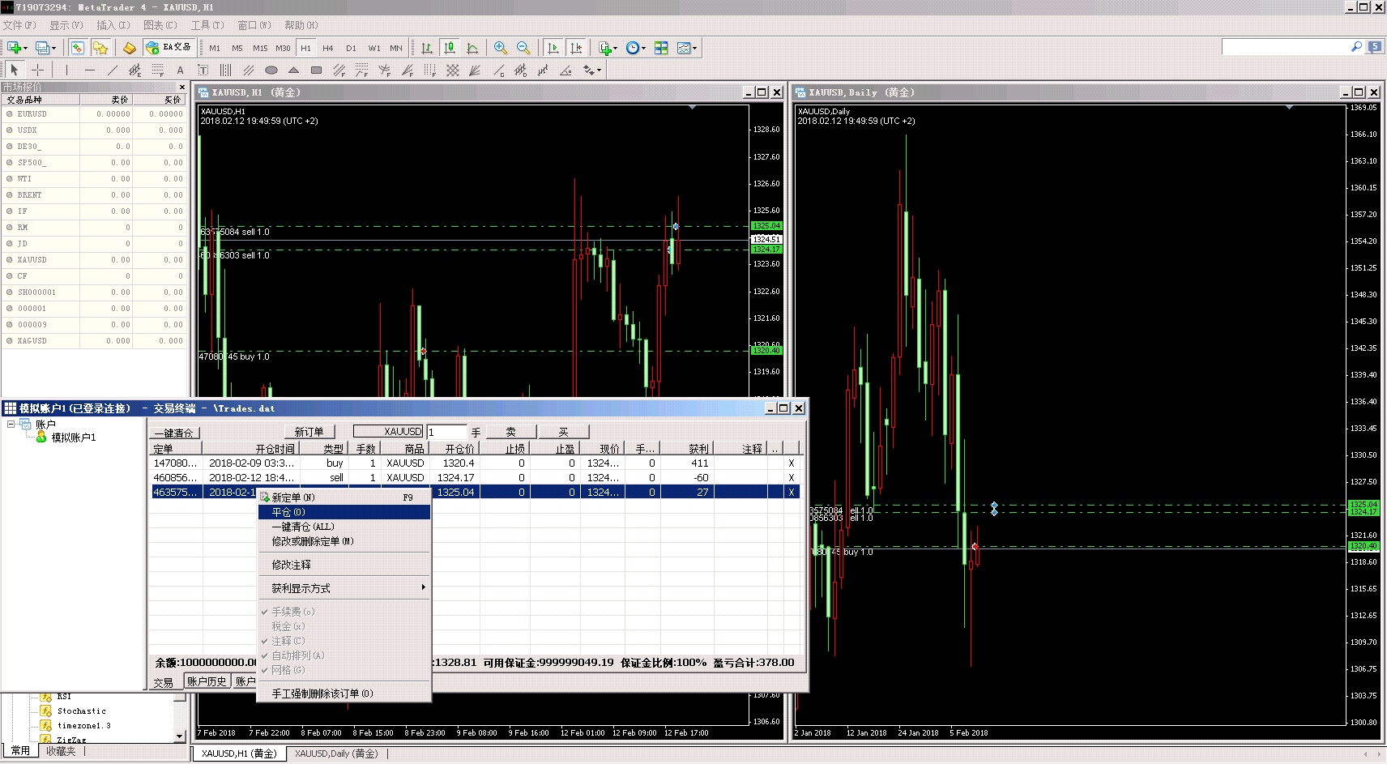Screen dimensions: 1387x764
Task: Pick the ellipse drawing tool
Action: 271,70
